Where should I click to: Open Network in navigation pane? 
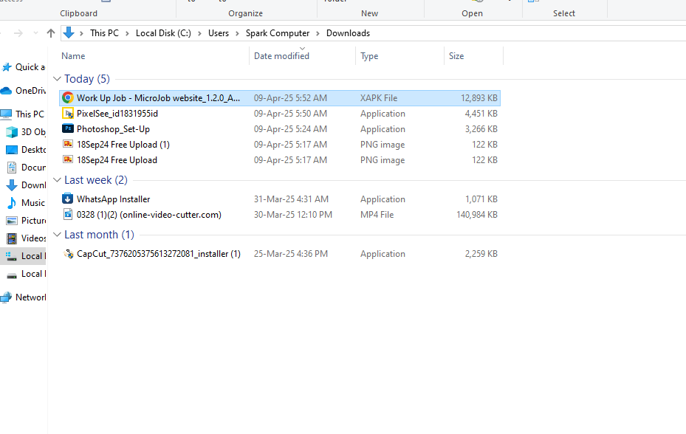tap(23, 297)
